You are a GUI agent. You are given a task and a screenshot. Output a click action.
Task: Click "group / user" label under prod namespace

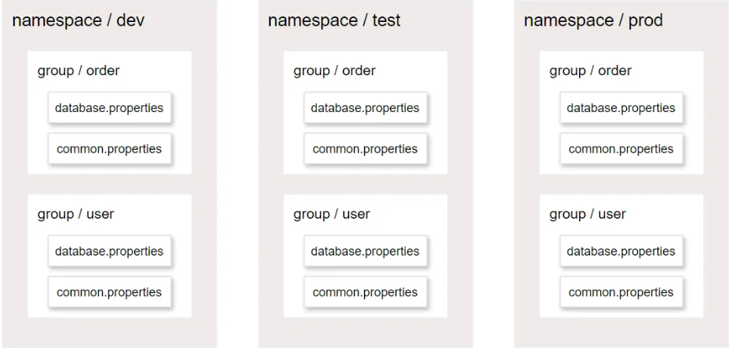pos(587,214)
